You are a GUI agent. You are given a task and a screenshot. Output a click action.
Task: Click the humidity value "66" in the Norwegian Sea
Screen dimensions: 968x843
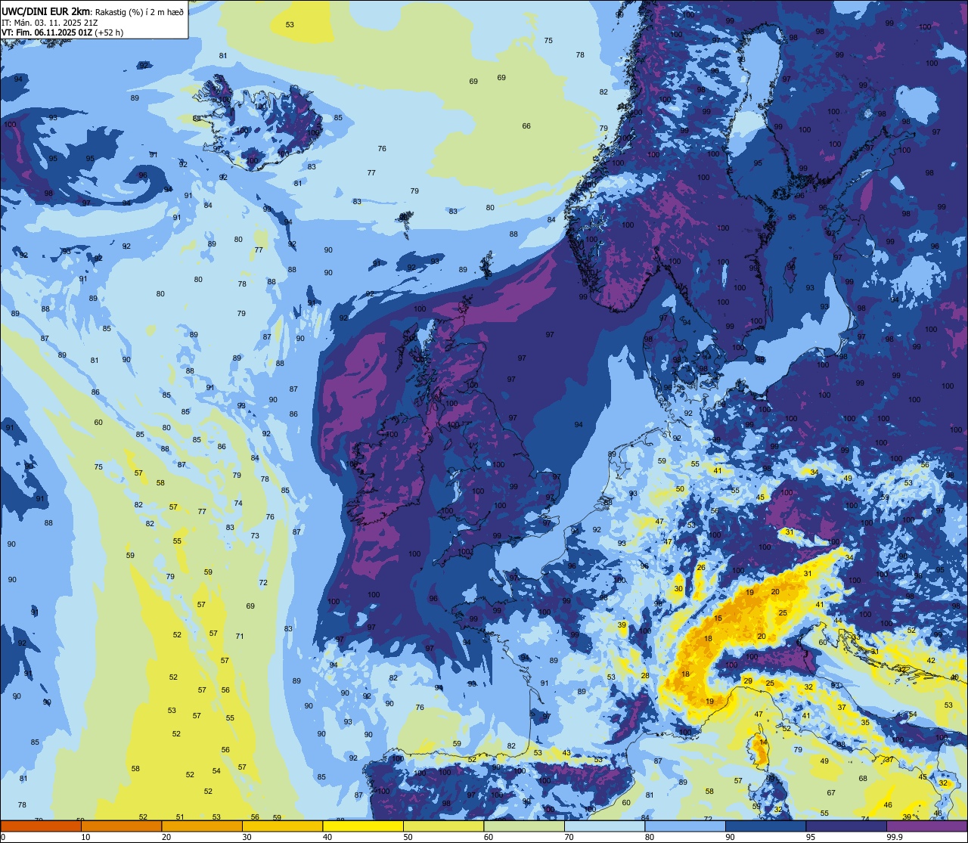[526, 126]
